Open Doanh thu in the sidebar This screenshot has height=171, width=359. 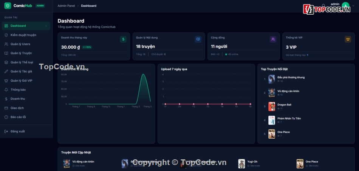pos(26,99)
